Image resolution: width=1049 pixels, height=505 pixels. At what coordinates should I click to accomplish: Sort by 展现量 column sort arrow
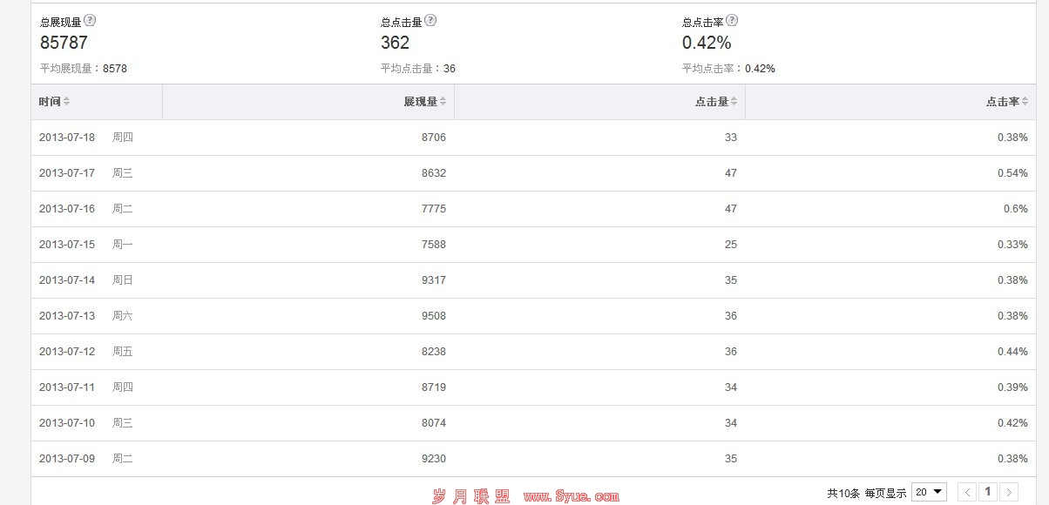click(x=443, y=102)
